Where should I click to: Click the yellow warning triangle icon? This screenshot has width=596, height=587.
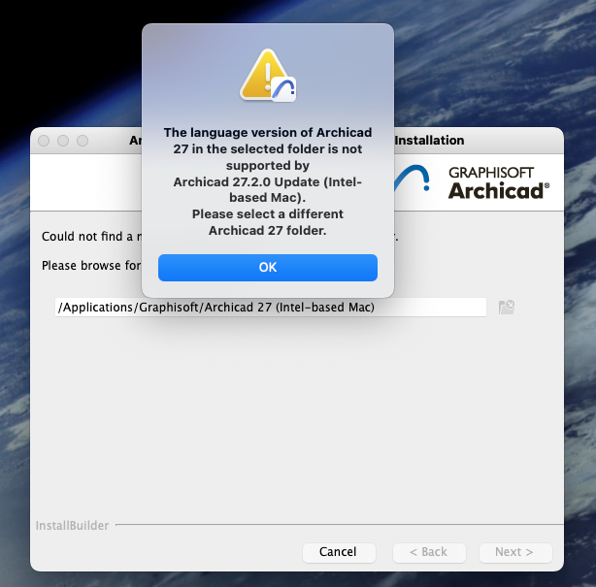point(268,76)
